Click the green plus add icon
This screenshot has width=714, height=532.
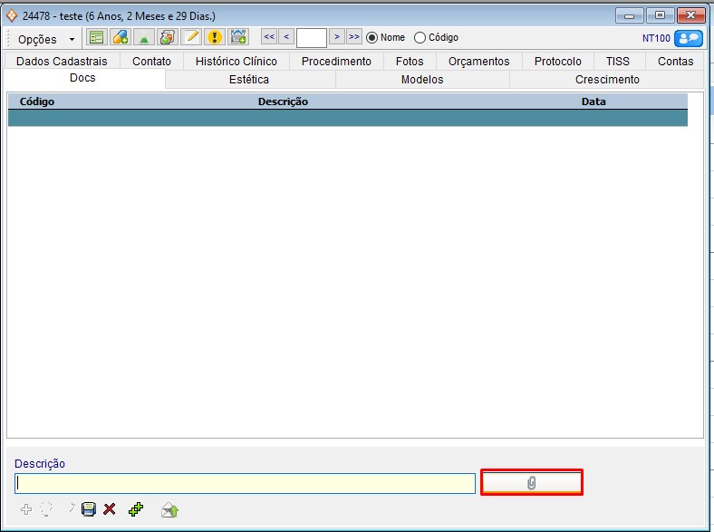click(x=136, y=509)
